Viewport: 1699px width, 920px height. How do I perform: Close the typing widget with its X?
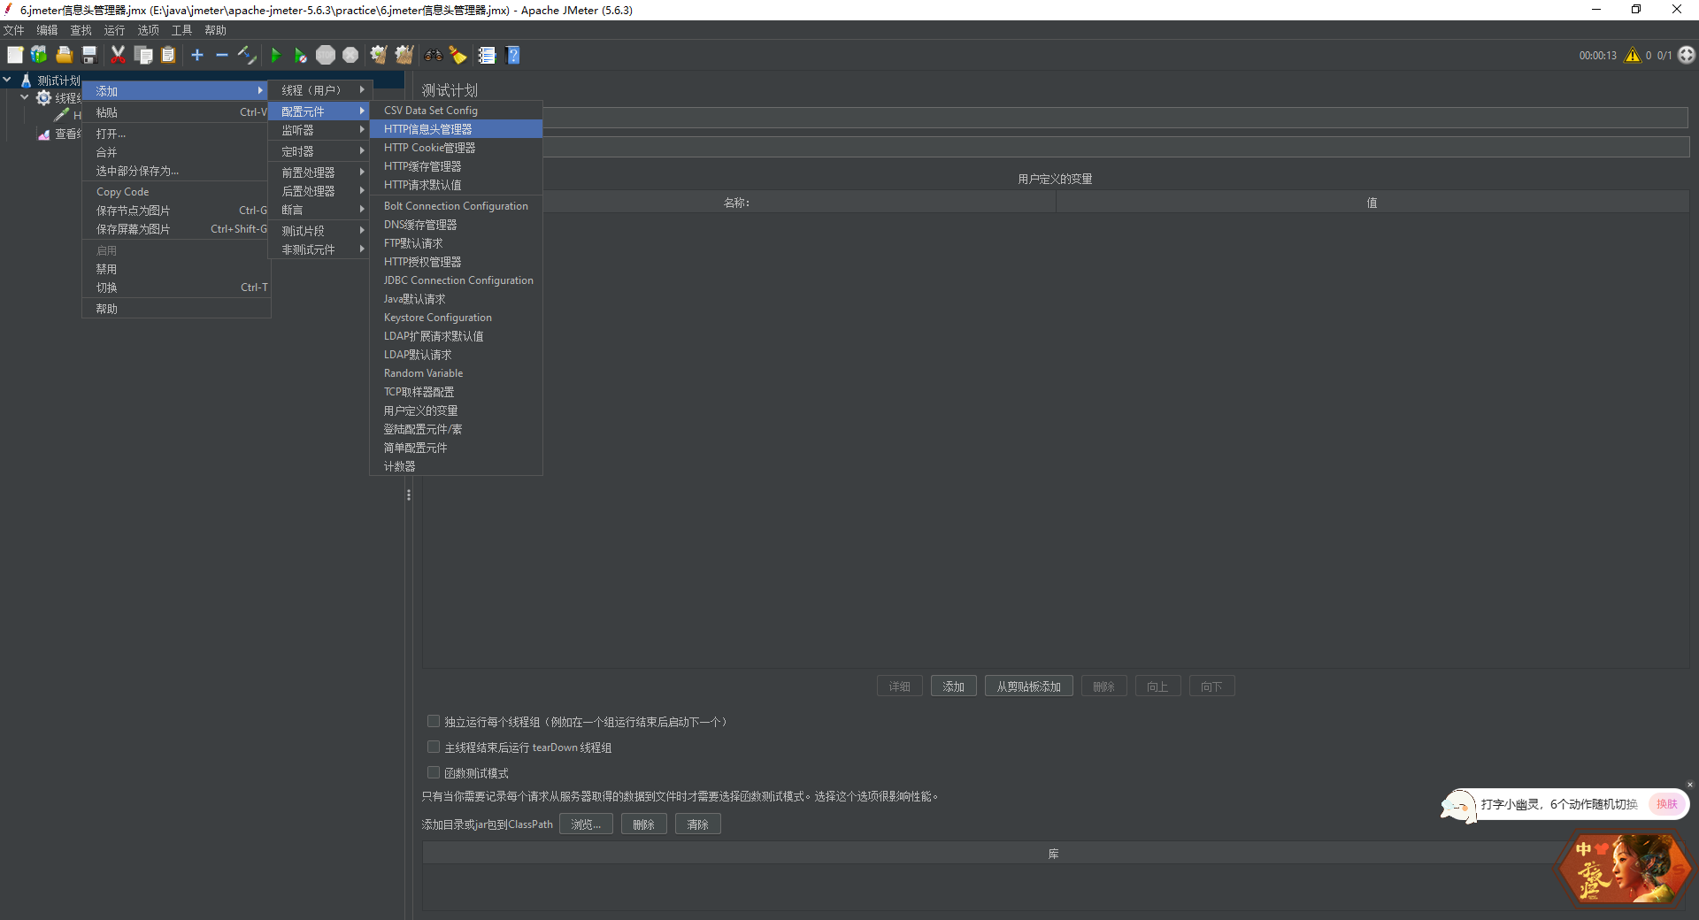tap(1689, 785)
